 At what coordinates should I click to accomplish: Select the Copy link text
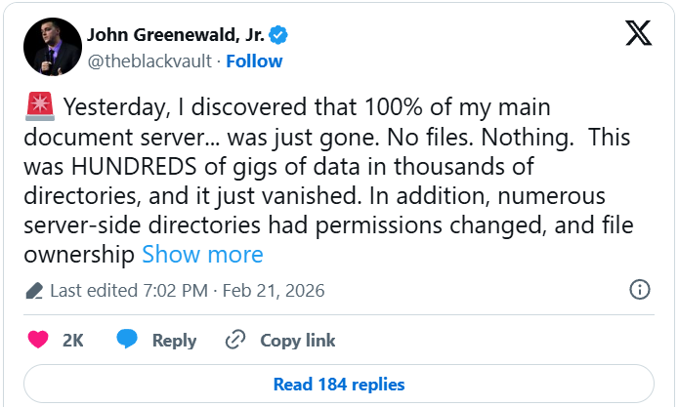[297, 341]
